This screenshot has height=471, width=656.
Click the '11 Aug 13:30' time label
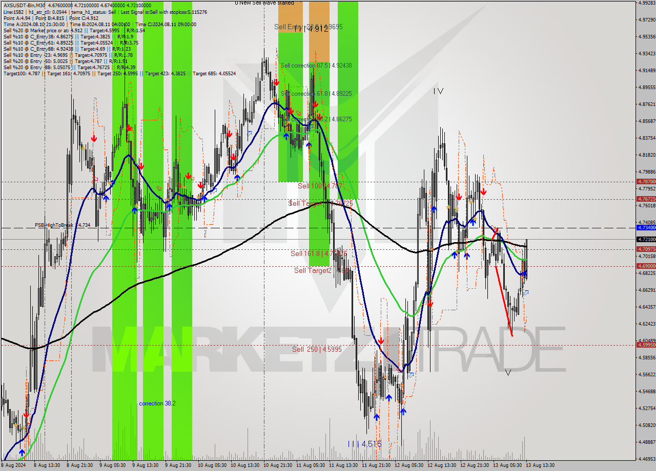click(x=343, y=466)
